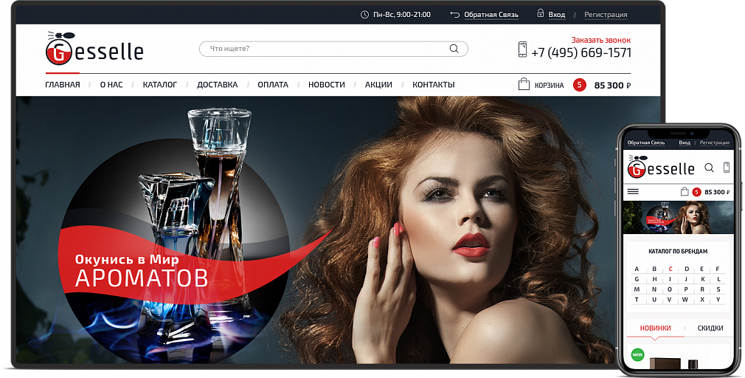The width and height of the screenshot is (745, 378).
Task: Open the Главная menu item
Action: click(63, 85)
